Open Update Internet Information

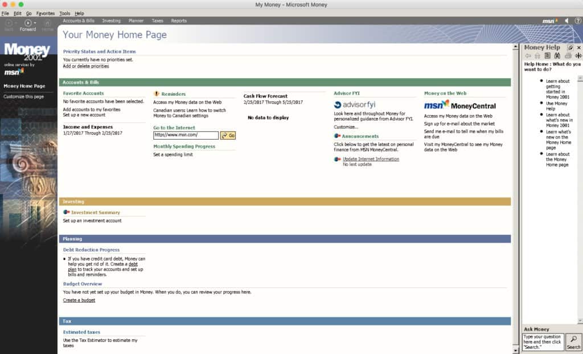click(371, 158)
